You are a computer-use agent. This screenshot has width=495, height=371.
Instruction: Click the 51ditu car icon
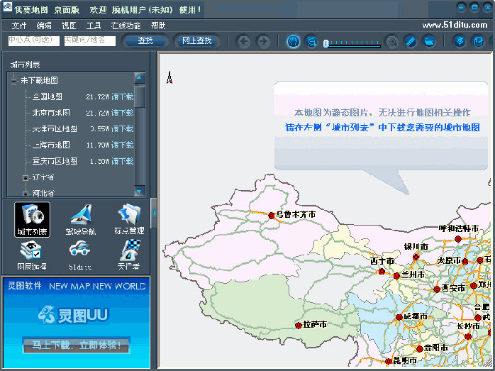[80, 254]
